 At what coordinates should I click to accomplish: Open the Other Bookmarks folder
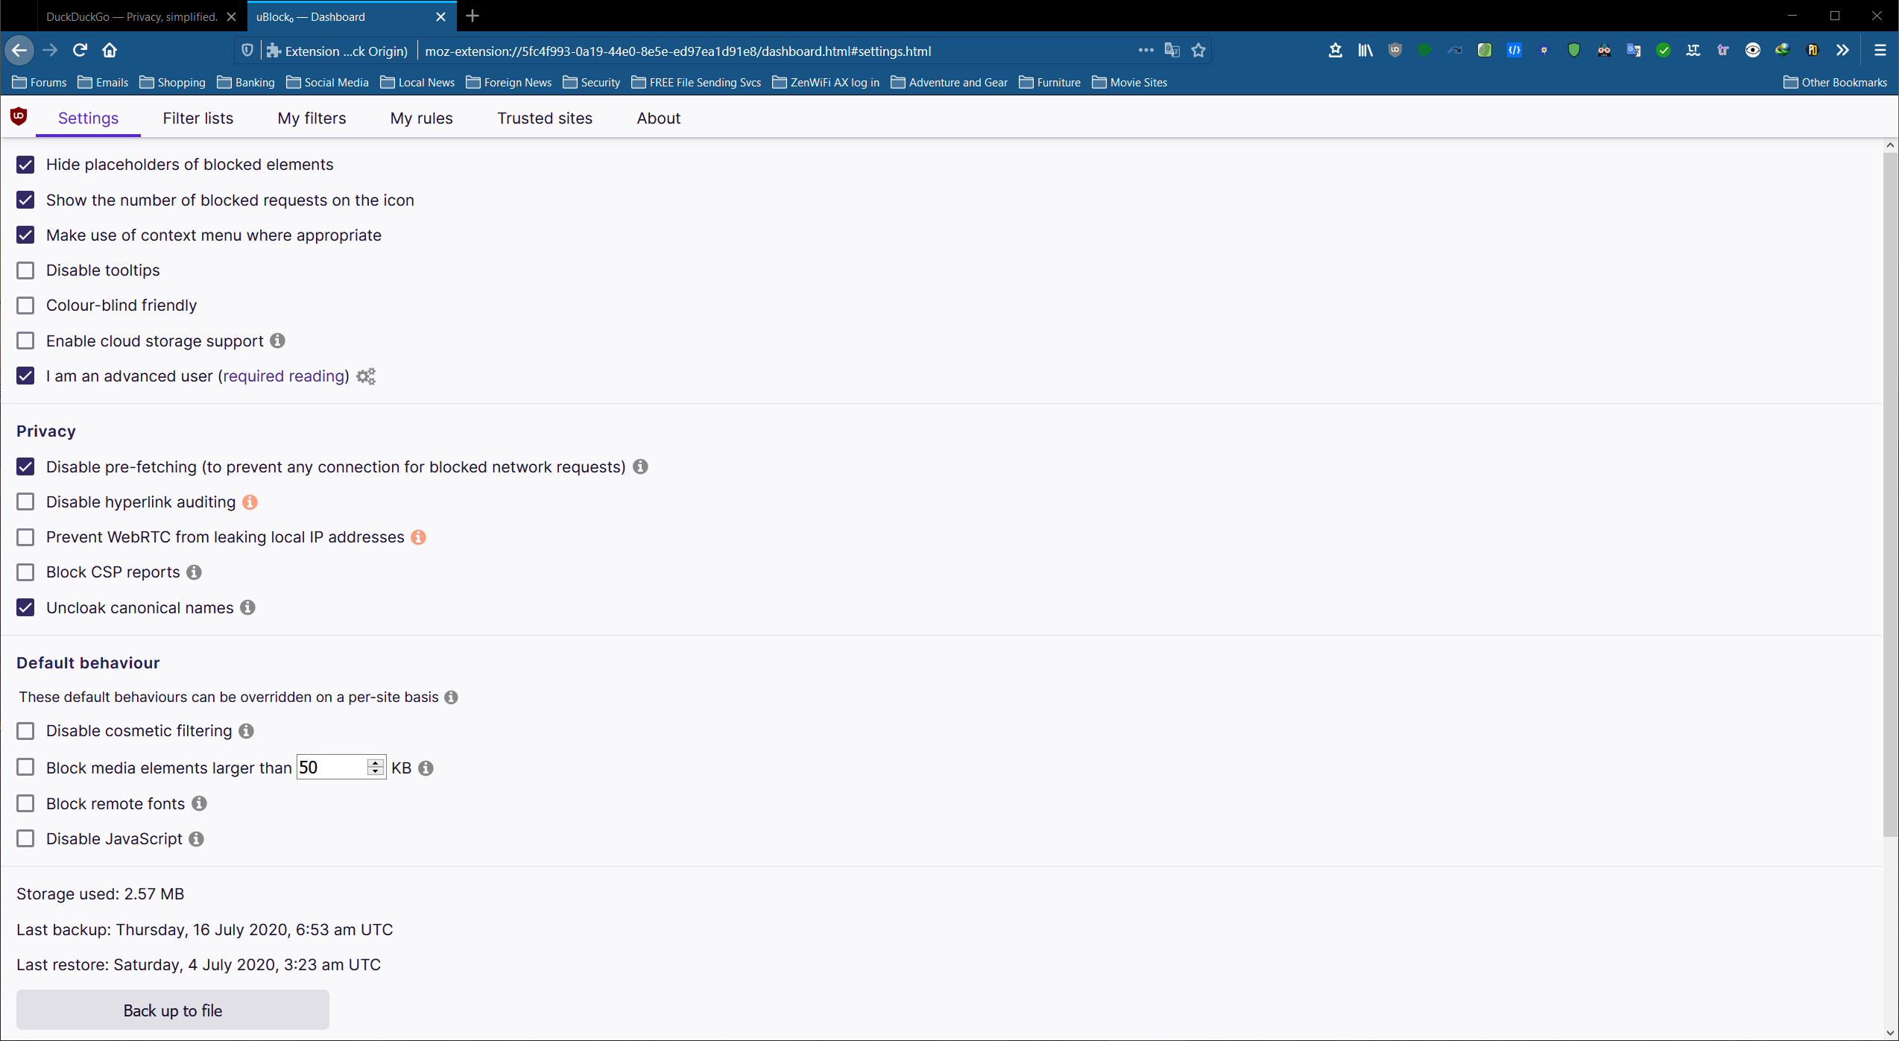pyautogui.click(x=1835, y=83)
